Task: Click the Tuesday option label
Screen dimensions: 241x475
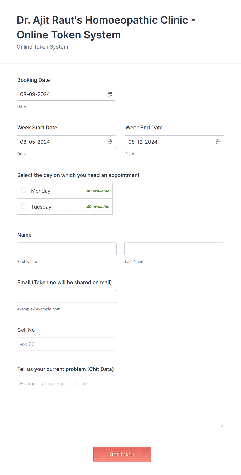Action: 41,207
